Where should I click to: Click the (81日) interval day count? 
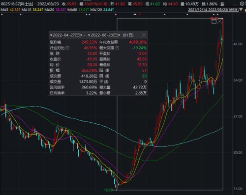coord(128,35)
